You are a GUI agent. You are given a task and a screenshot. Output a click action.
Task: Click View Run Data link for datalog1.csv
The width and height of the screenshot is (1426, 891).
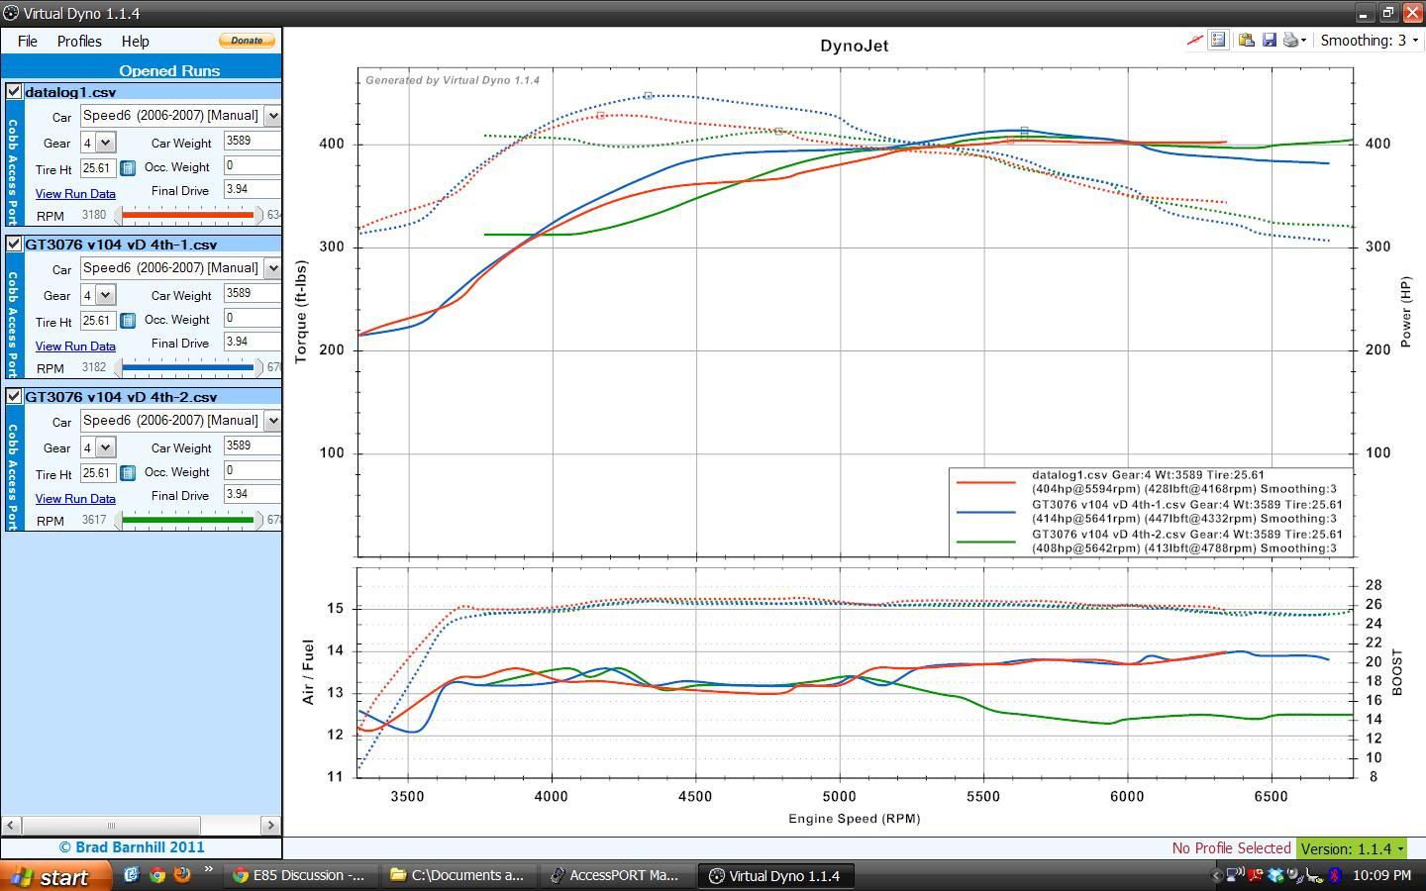(x=75, y=194)
